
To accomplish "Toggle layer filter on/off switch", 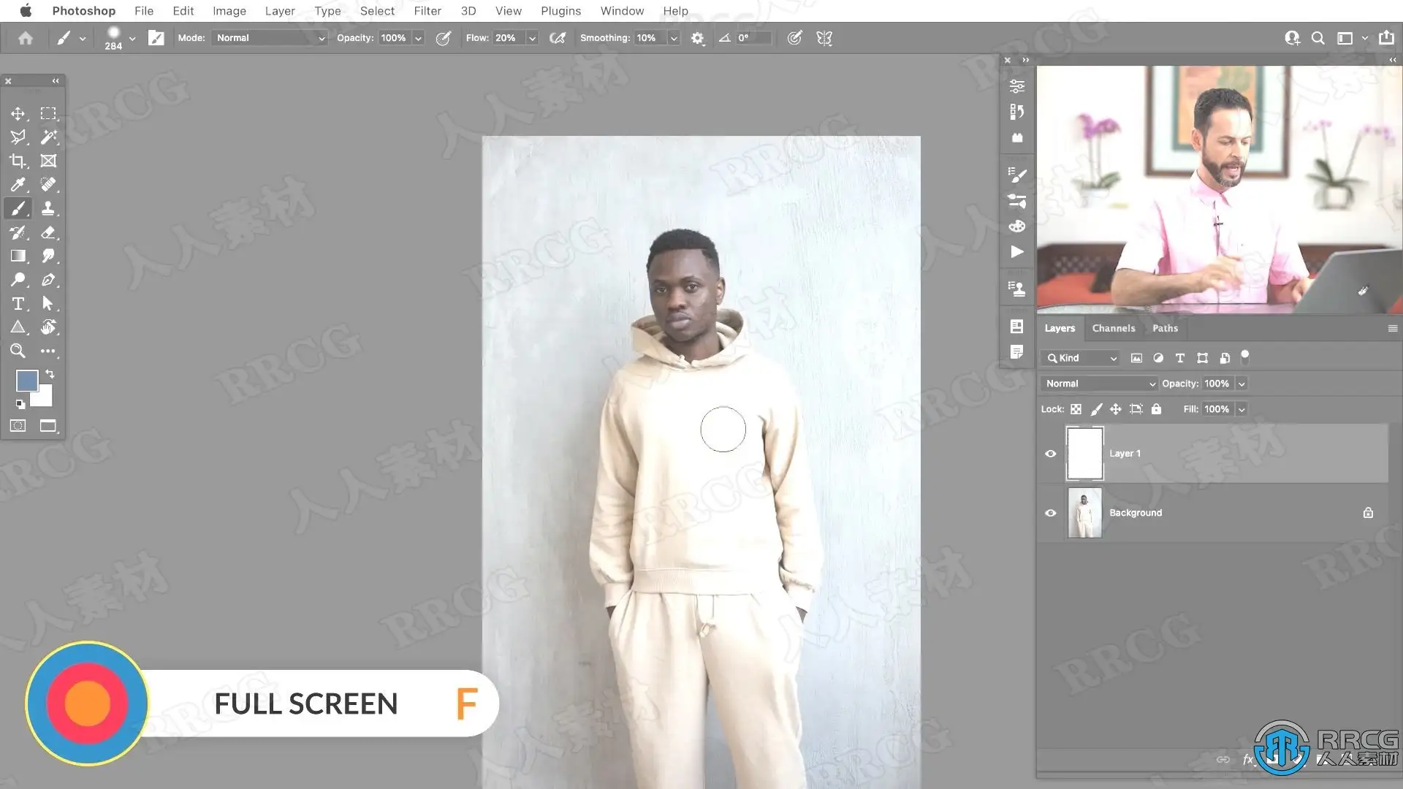I will pos(1245,357).
